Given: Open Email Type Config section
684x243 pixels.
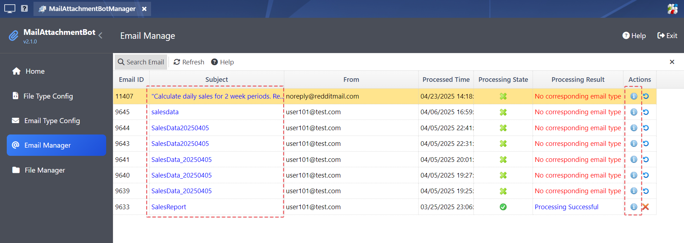Looking at the screenshot, I should click(52, 121).
